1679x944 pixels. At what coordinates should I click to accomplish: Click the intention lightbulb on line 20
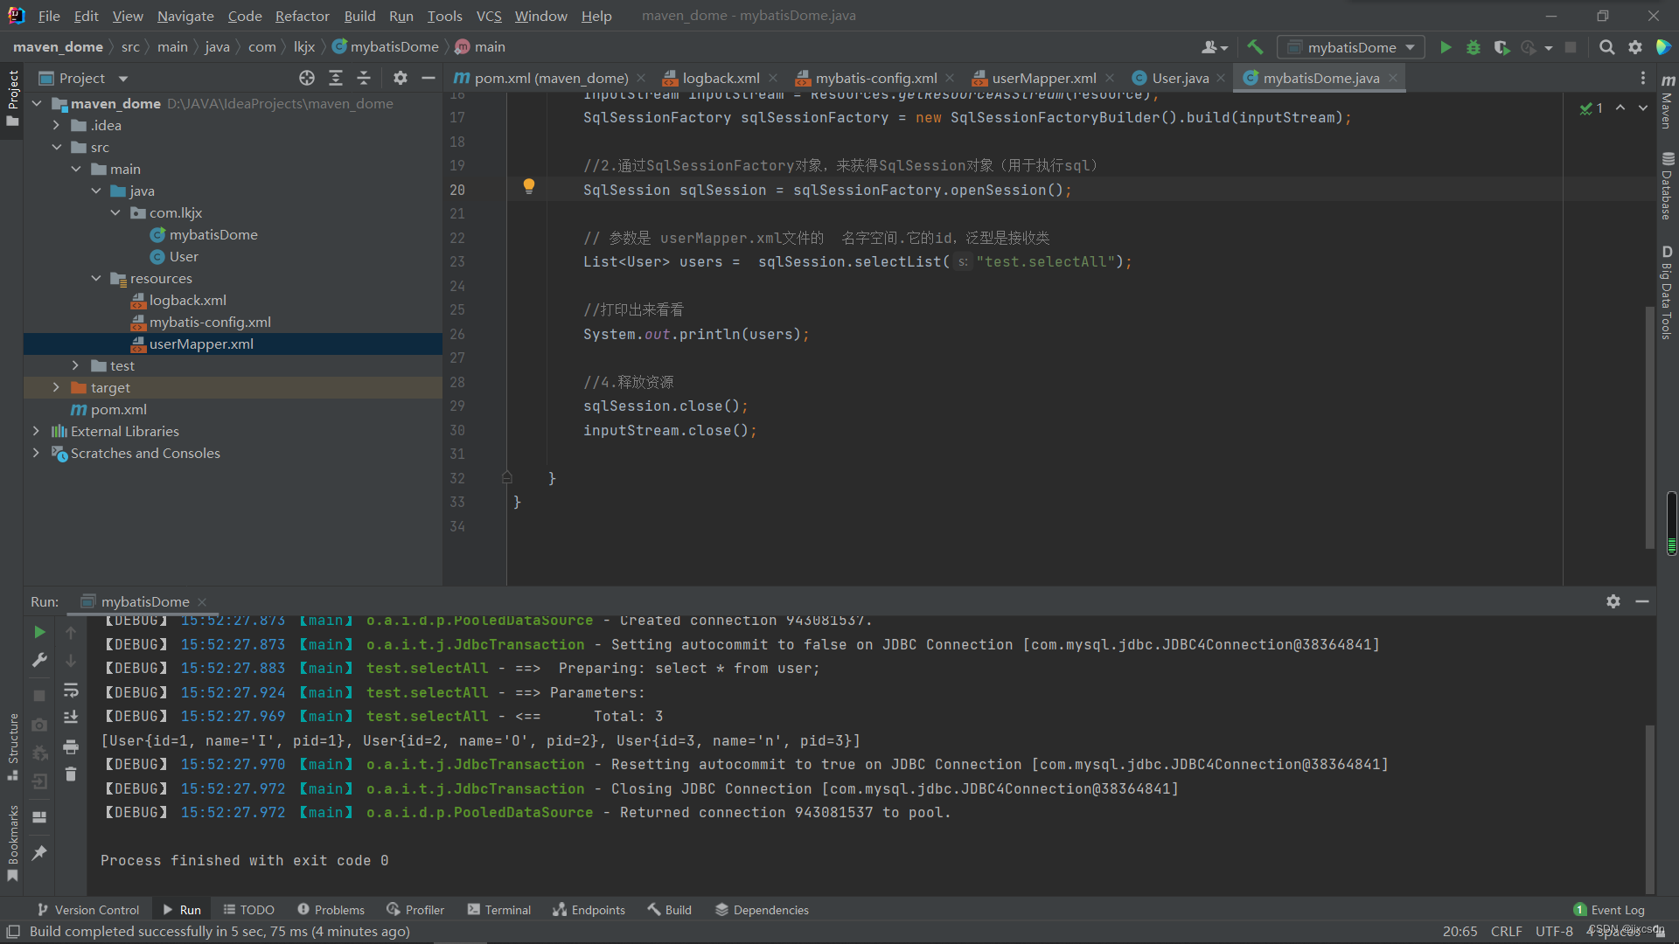528,185
